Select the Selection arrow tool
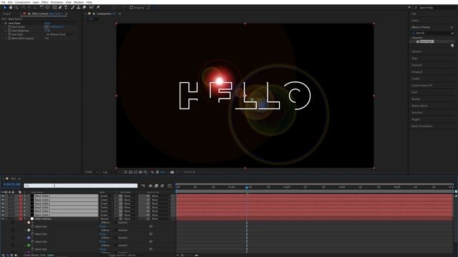458x257 pixels. tap(5, 7)
